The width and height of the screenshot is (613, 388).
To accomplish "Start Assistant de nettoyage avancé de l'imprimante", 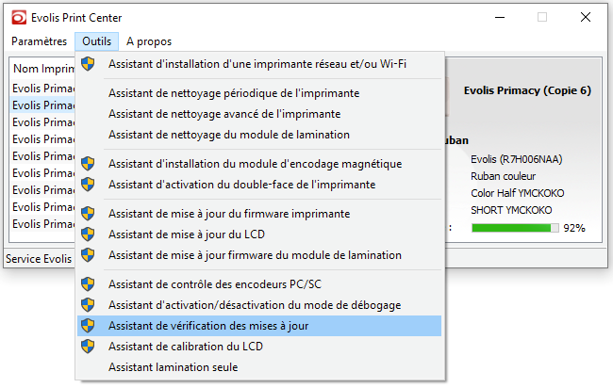I will (x=259, y=114).
